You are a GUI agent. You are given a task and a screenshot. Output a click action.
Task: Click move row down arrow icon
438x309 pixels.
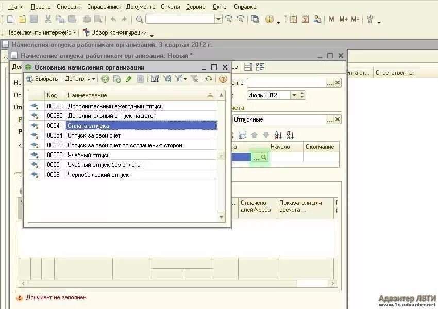tap(266, 135)
